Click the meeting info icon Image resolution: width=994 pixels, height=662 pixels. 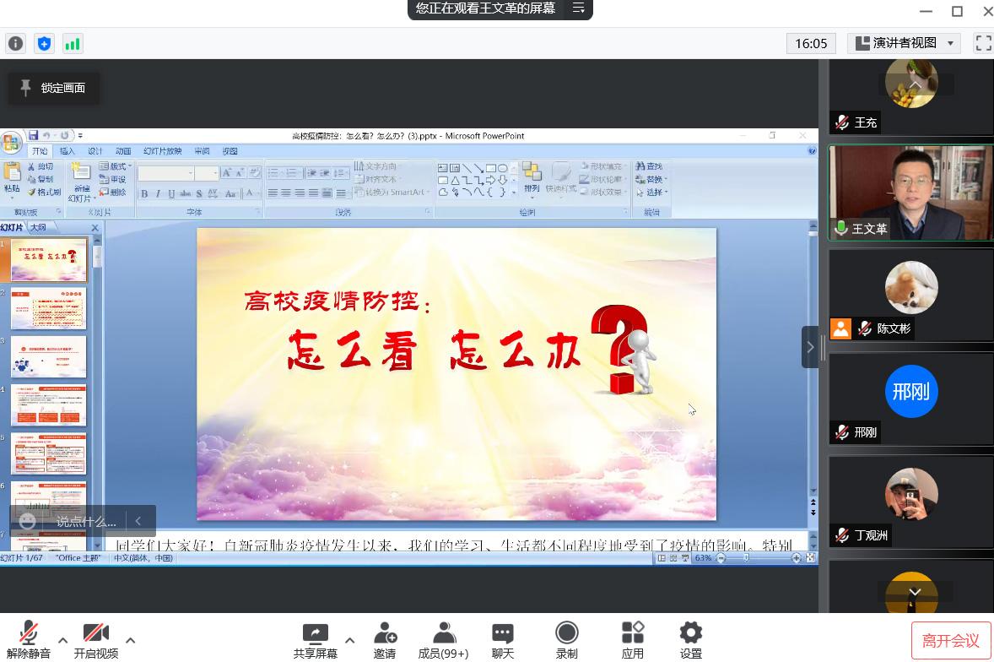tap(15, 44)
